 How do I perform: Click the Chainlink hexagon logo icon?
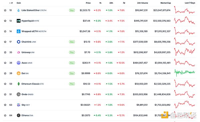coord(18,42)
